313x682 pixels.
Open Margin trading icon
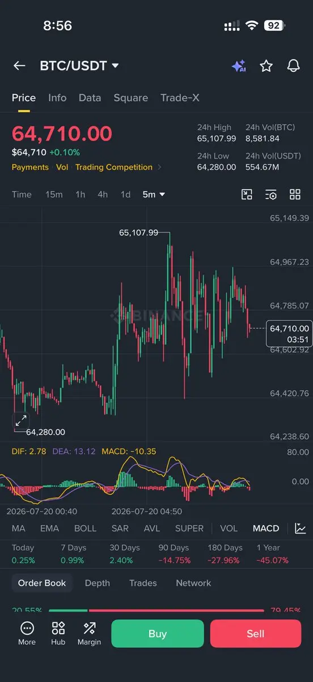[x=89, y=633]
